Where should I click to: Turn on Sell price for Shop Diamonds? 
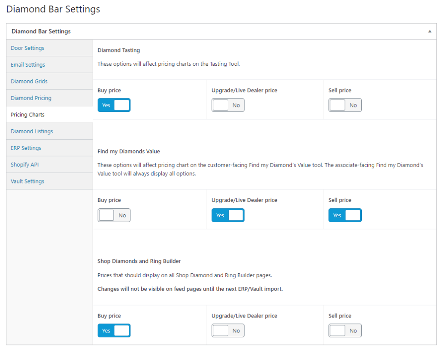coord(345,331)
